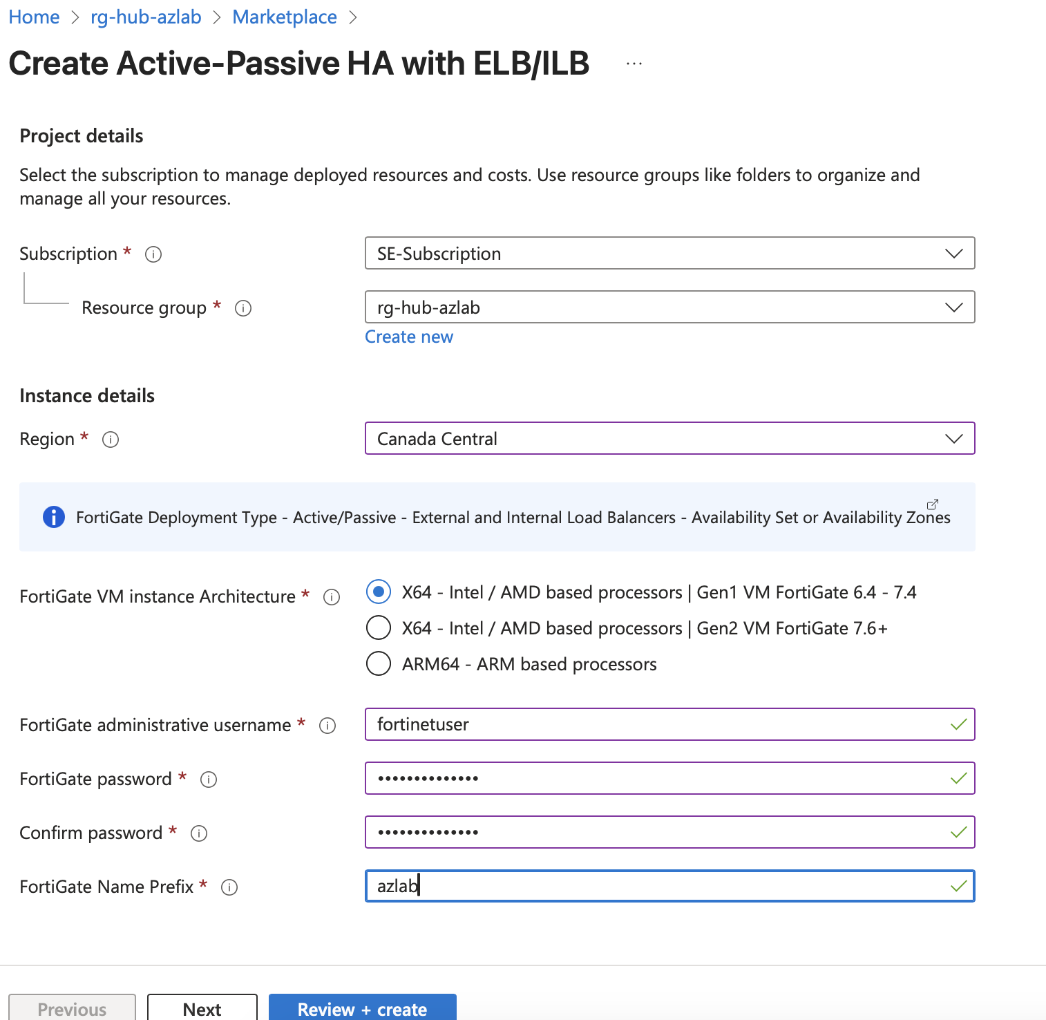Open the ellipsis more options beside page title
The height and width of the screenshot is (1020, 1046).
point(634,64)
